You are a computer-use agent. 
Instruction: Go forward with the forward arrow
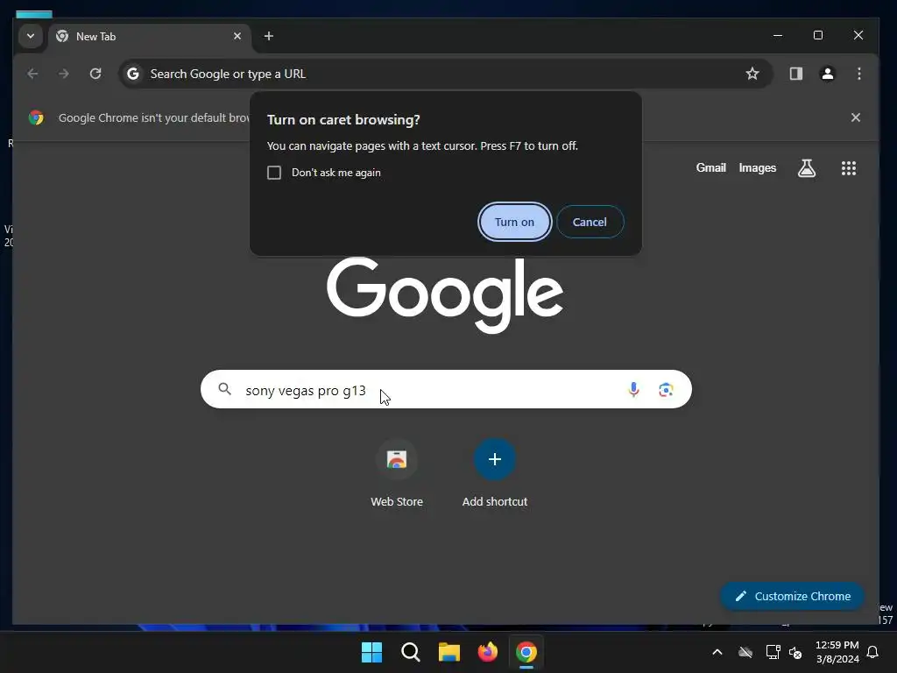[64, 74]
